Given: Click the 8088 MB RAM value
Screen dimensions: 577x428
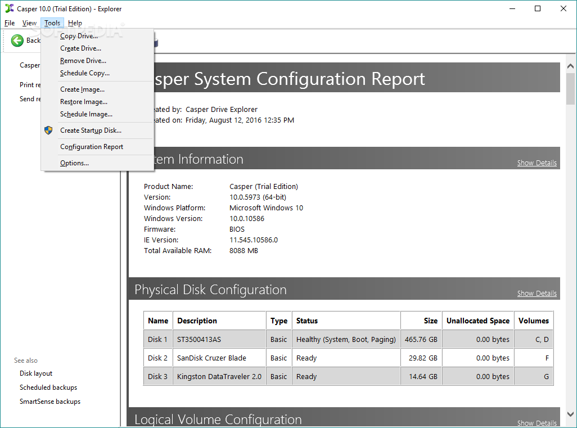Looking at the screenshot, I should pos(244,250).
